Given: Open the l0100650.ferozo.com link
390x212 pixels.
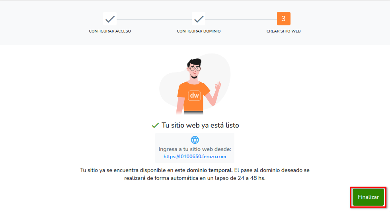Looking at the screenshot, I should coord(195,157).
